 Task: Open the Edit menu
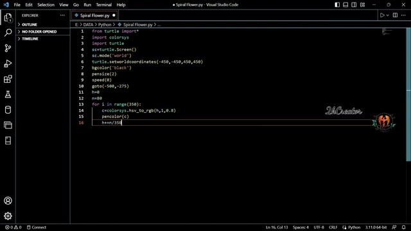click(29, 4)
